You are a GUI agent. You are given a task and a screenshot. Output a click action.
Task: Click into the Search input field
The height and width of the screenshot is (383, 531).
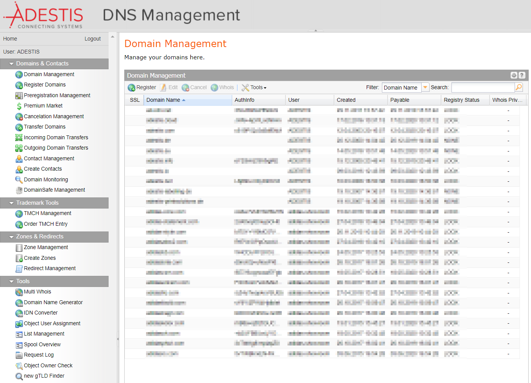(483, 88)
